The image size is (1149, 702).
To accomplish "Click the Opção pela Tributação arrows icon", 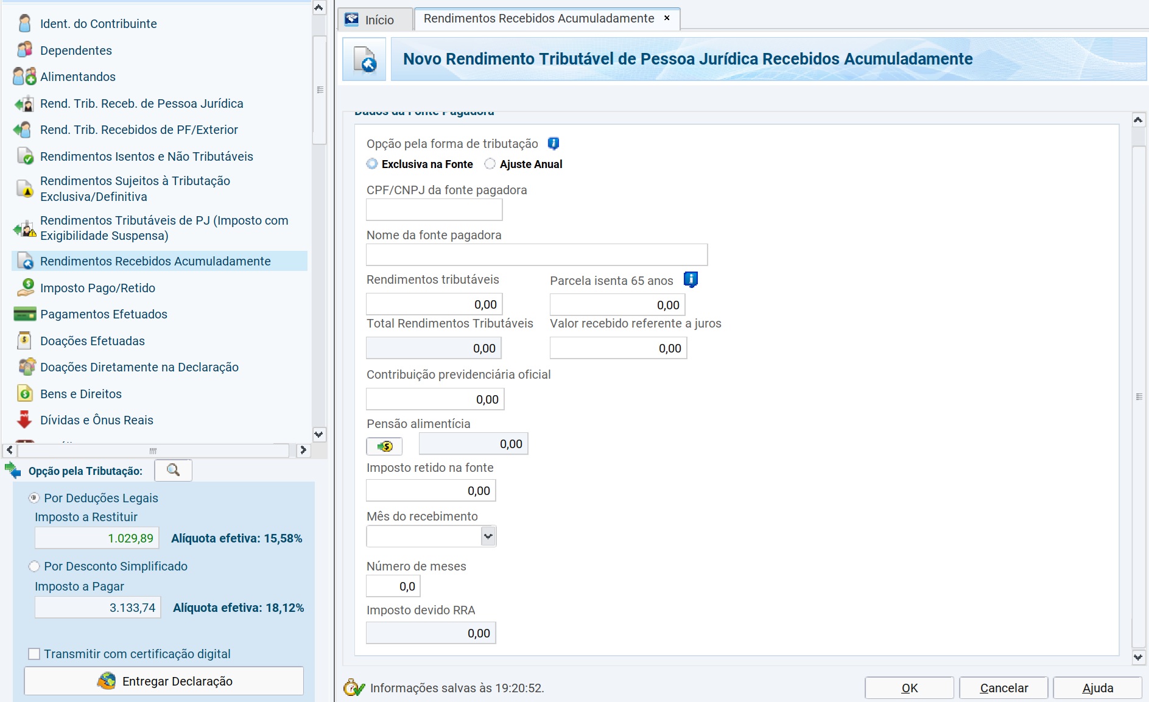I will (x=13, y=470).
